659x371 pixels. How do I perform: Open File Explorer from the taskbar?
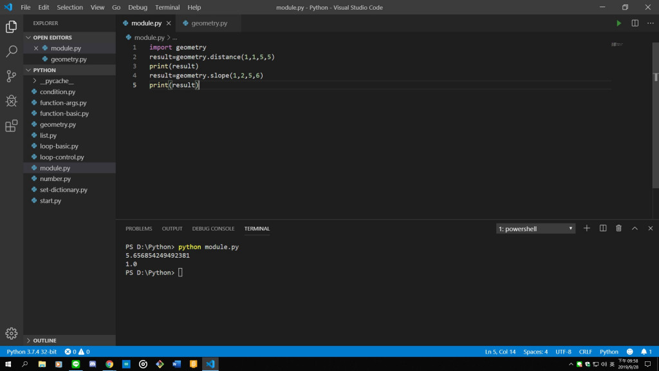[42, 365]
